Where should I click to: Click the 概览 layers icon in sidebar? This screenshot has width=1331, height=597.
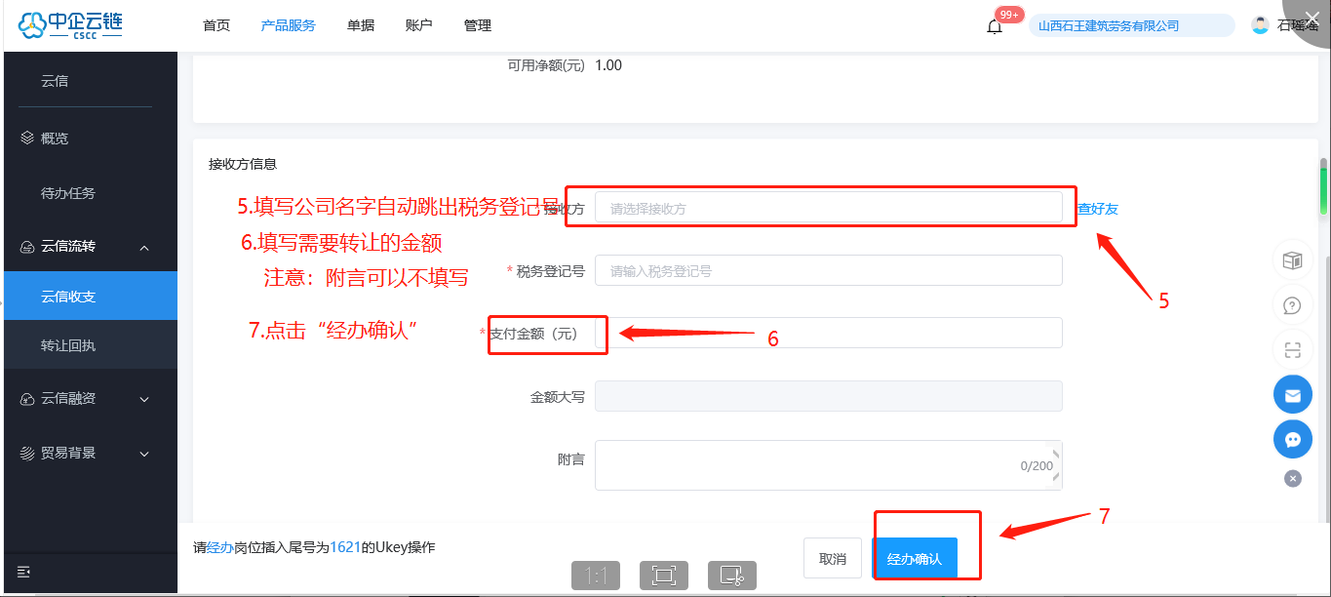[27, 139]
